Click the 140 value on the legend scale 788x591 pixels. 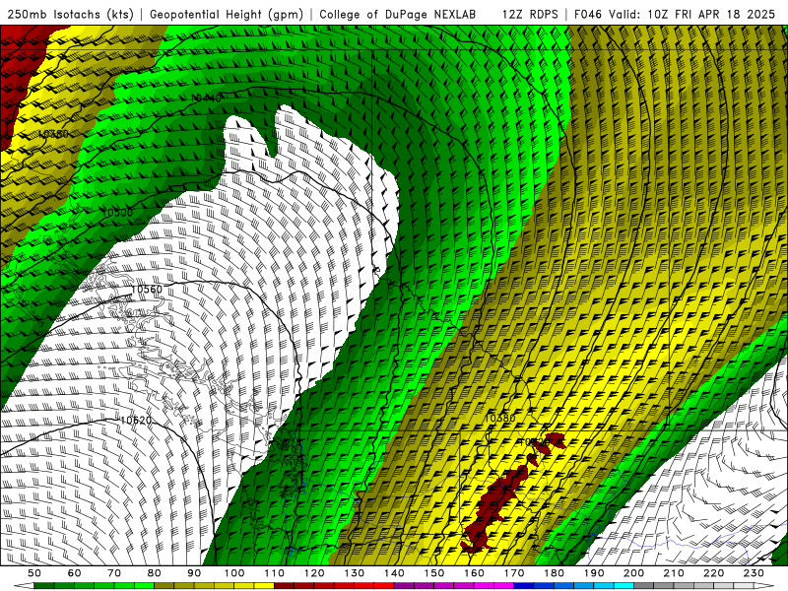395,573
